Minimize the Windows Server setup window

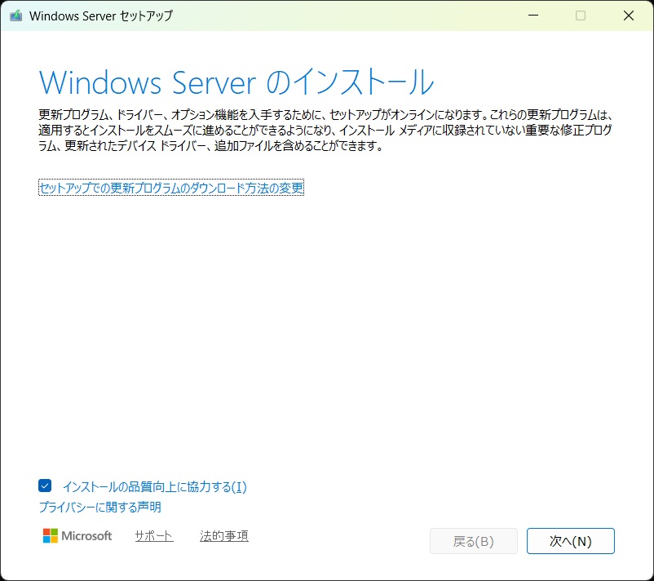(532, 16)
